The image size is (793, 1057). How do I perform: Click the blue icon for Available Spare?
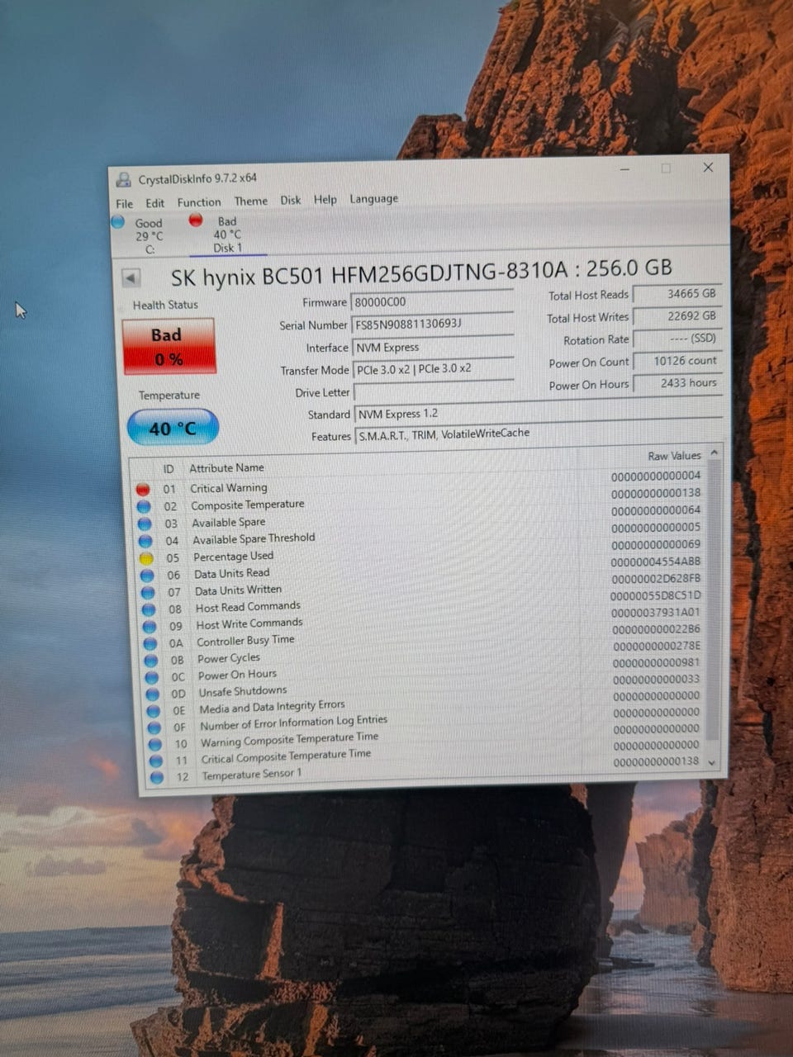point(145,524)
